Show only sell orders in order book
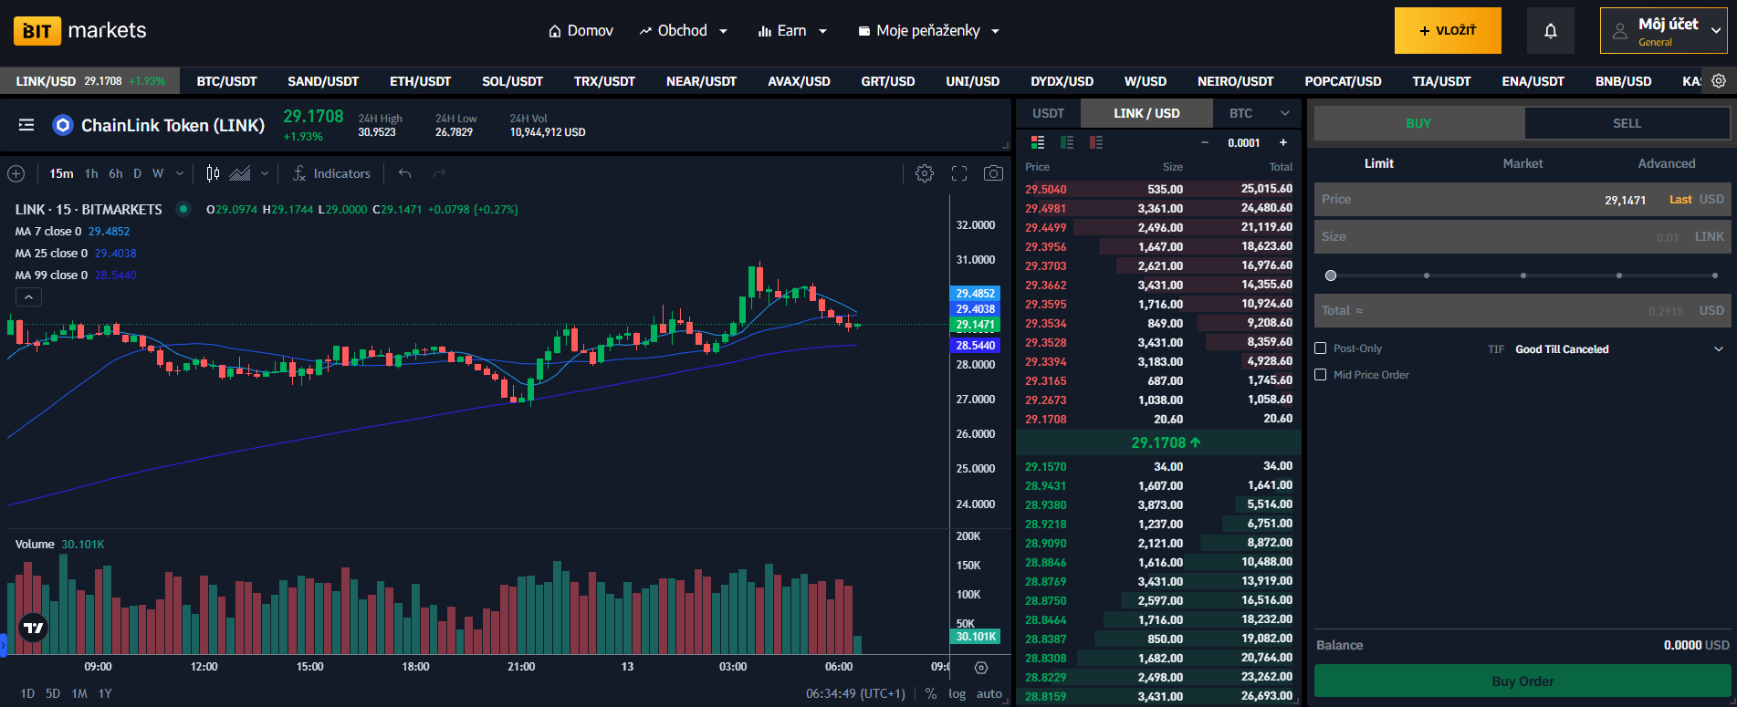1737x707 pixels. (1096, 142)
